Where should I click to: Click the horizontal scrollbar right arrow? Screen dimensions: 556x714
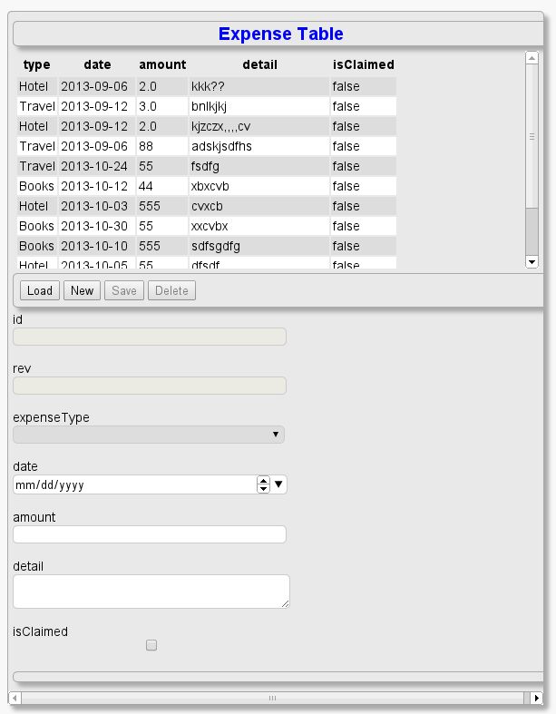pos(536,698)
